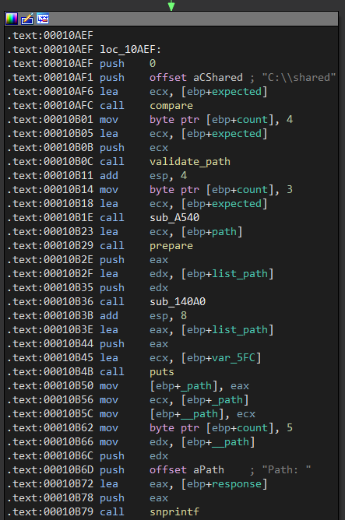Click the edit node comment pencil icon
This screenshot has width=345, height=520.
tap(27, 19)
